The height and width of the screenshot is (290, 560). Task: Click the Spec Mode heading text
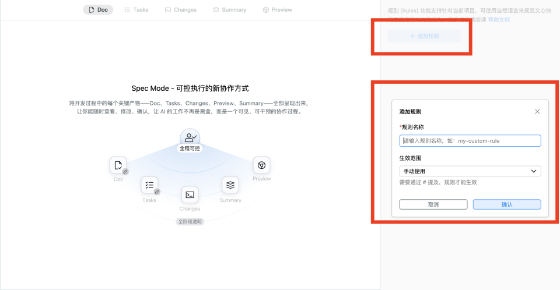pyautogui.click(x=190, y=89)
